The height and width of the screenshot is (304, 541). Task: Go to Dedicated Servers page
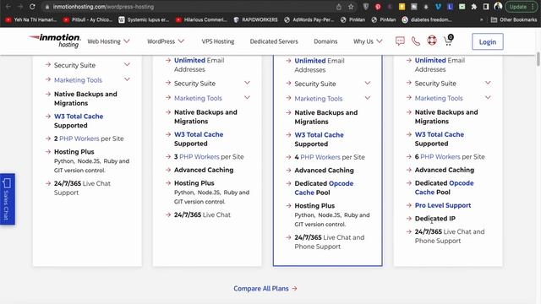click(274, 41)
